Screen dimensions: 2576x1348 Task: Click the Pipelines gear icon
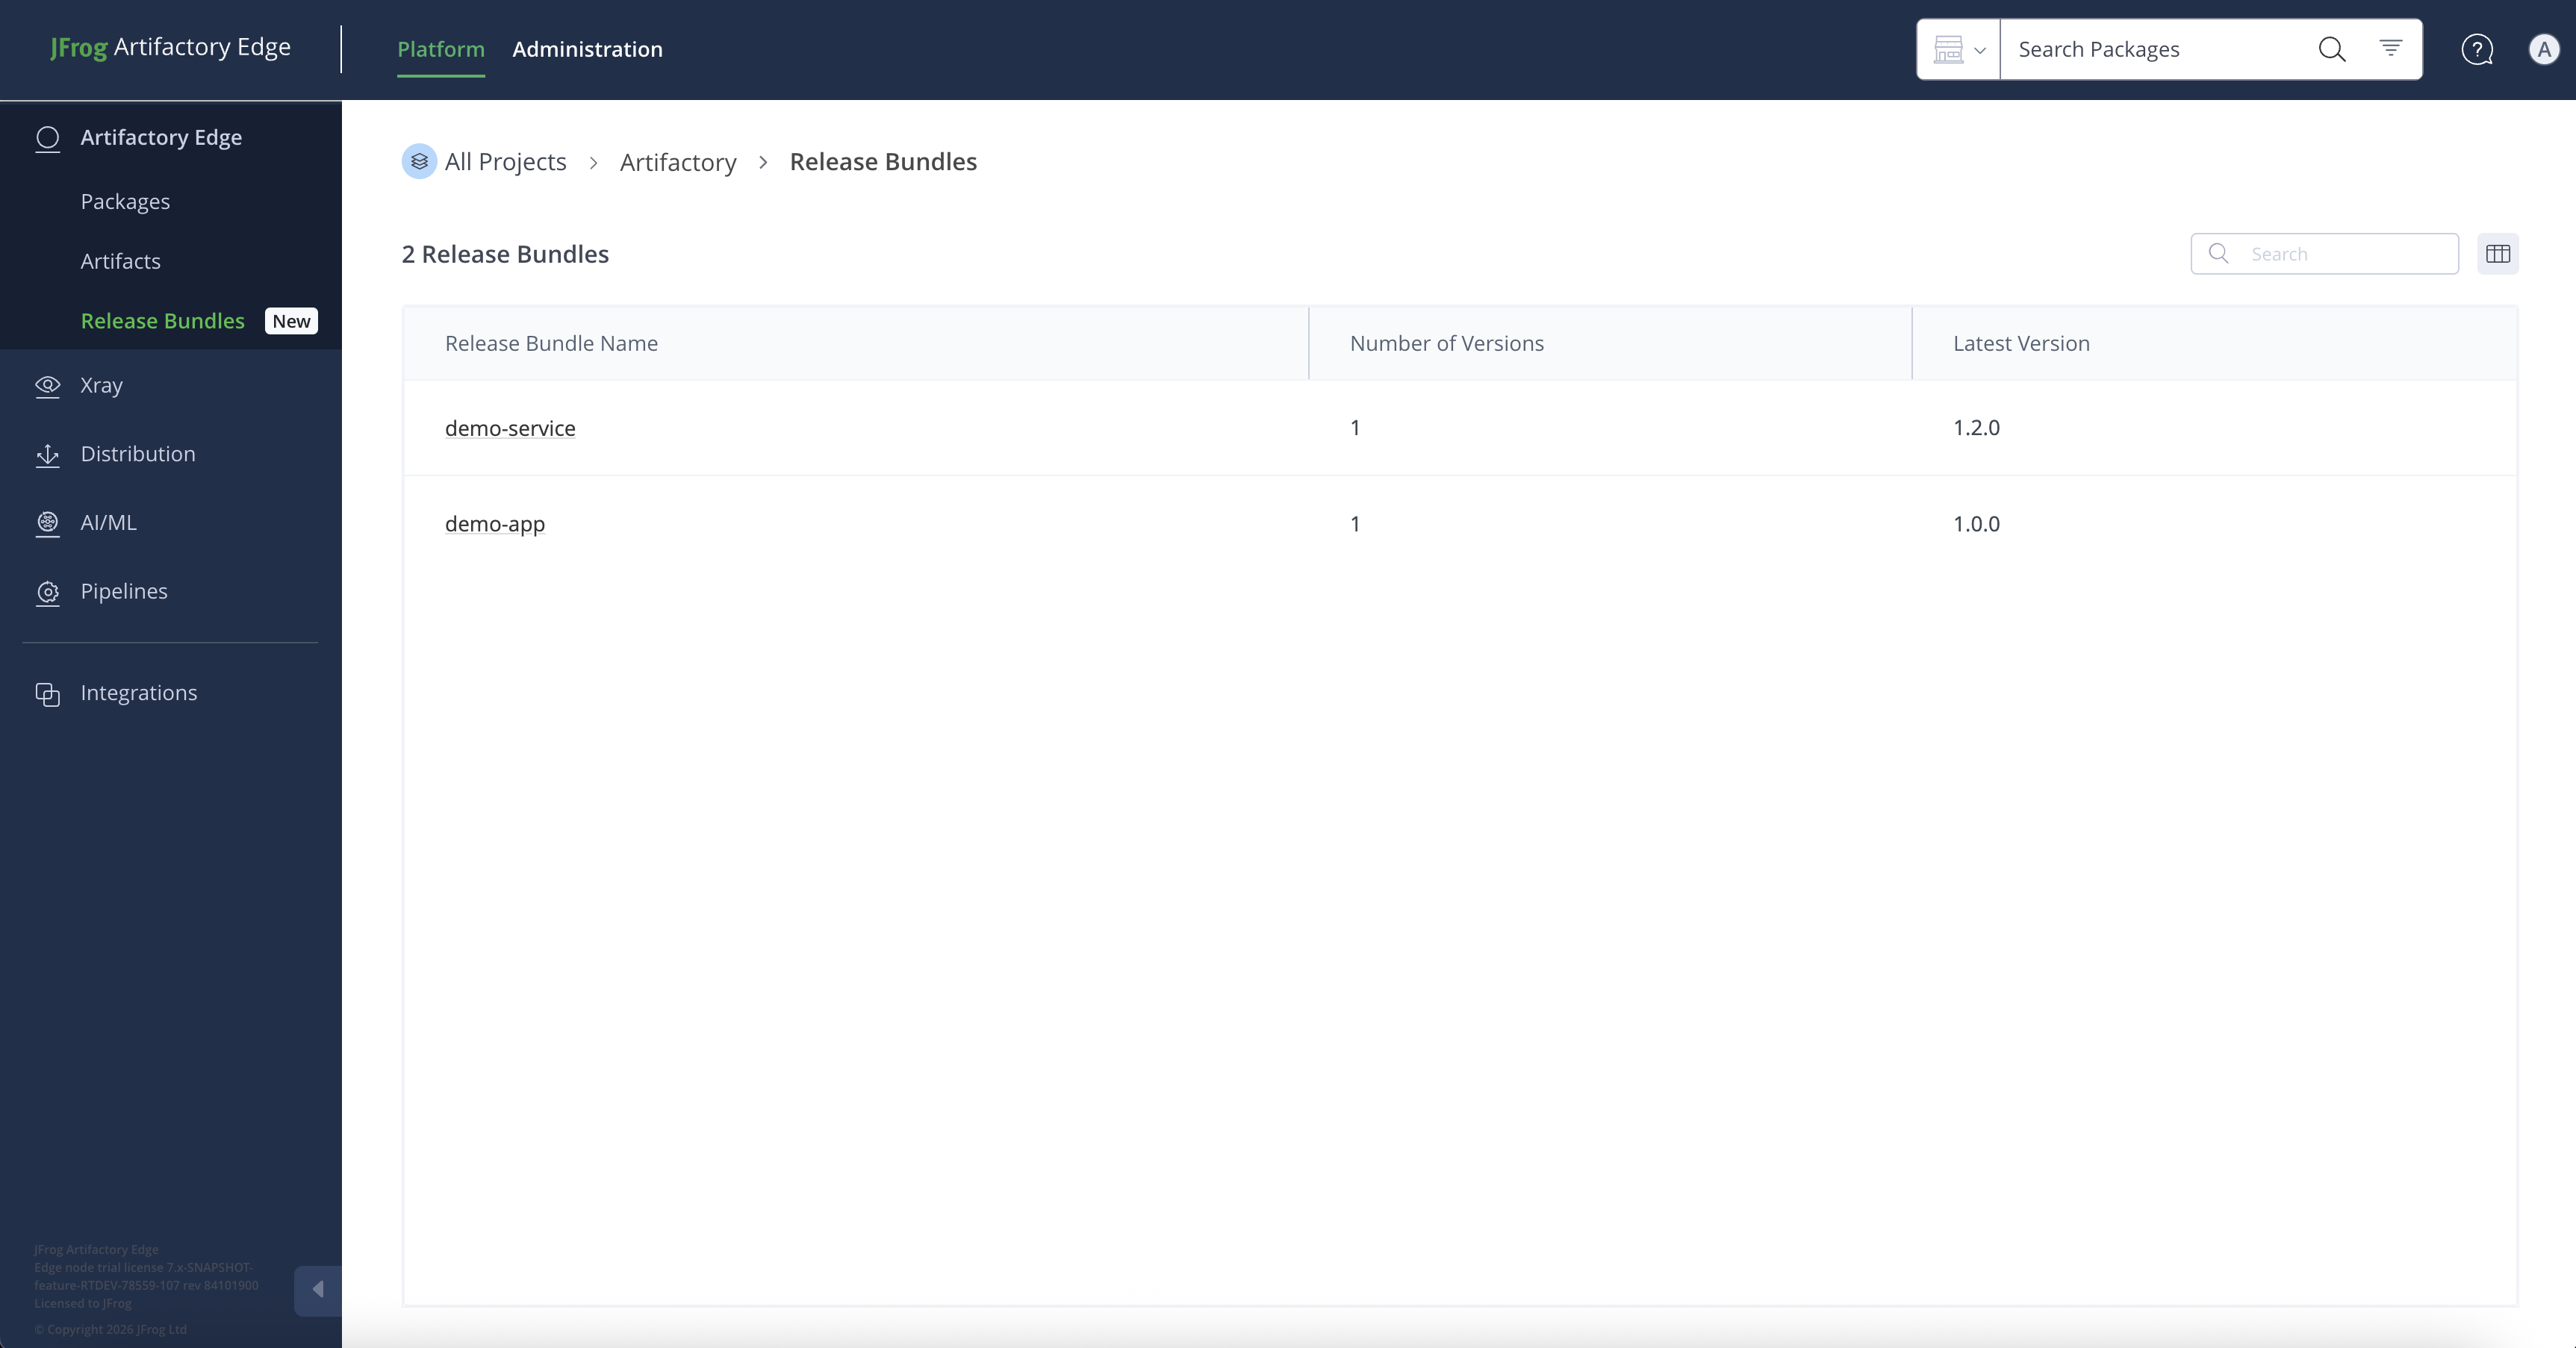pos(47,592)
